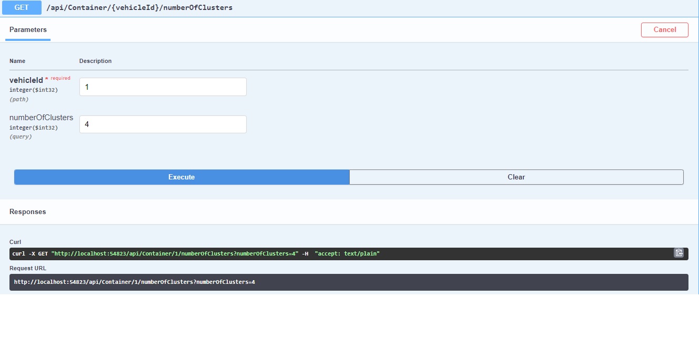The height and width of the screenshot is (340, 699).
Task: Copy the curl command to clipboard
Action: point(678,253)
